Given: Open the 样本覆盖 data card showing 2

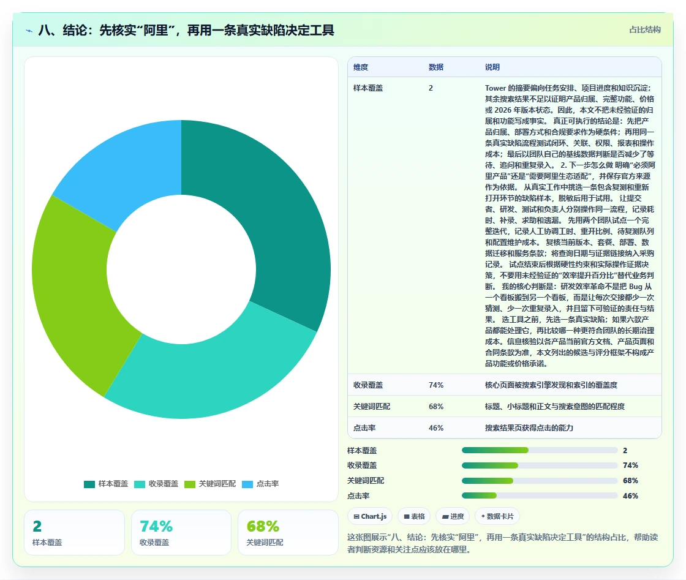Looking at the screenshot, I should (x=74, y=532).
